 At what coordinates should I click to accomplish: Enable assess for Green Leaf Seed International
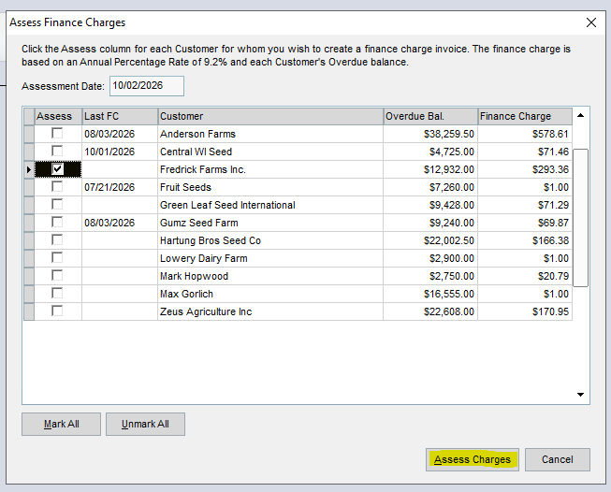click(x=57, y=204)
